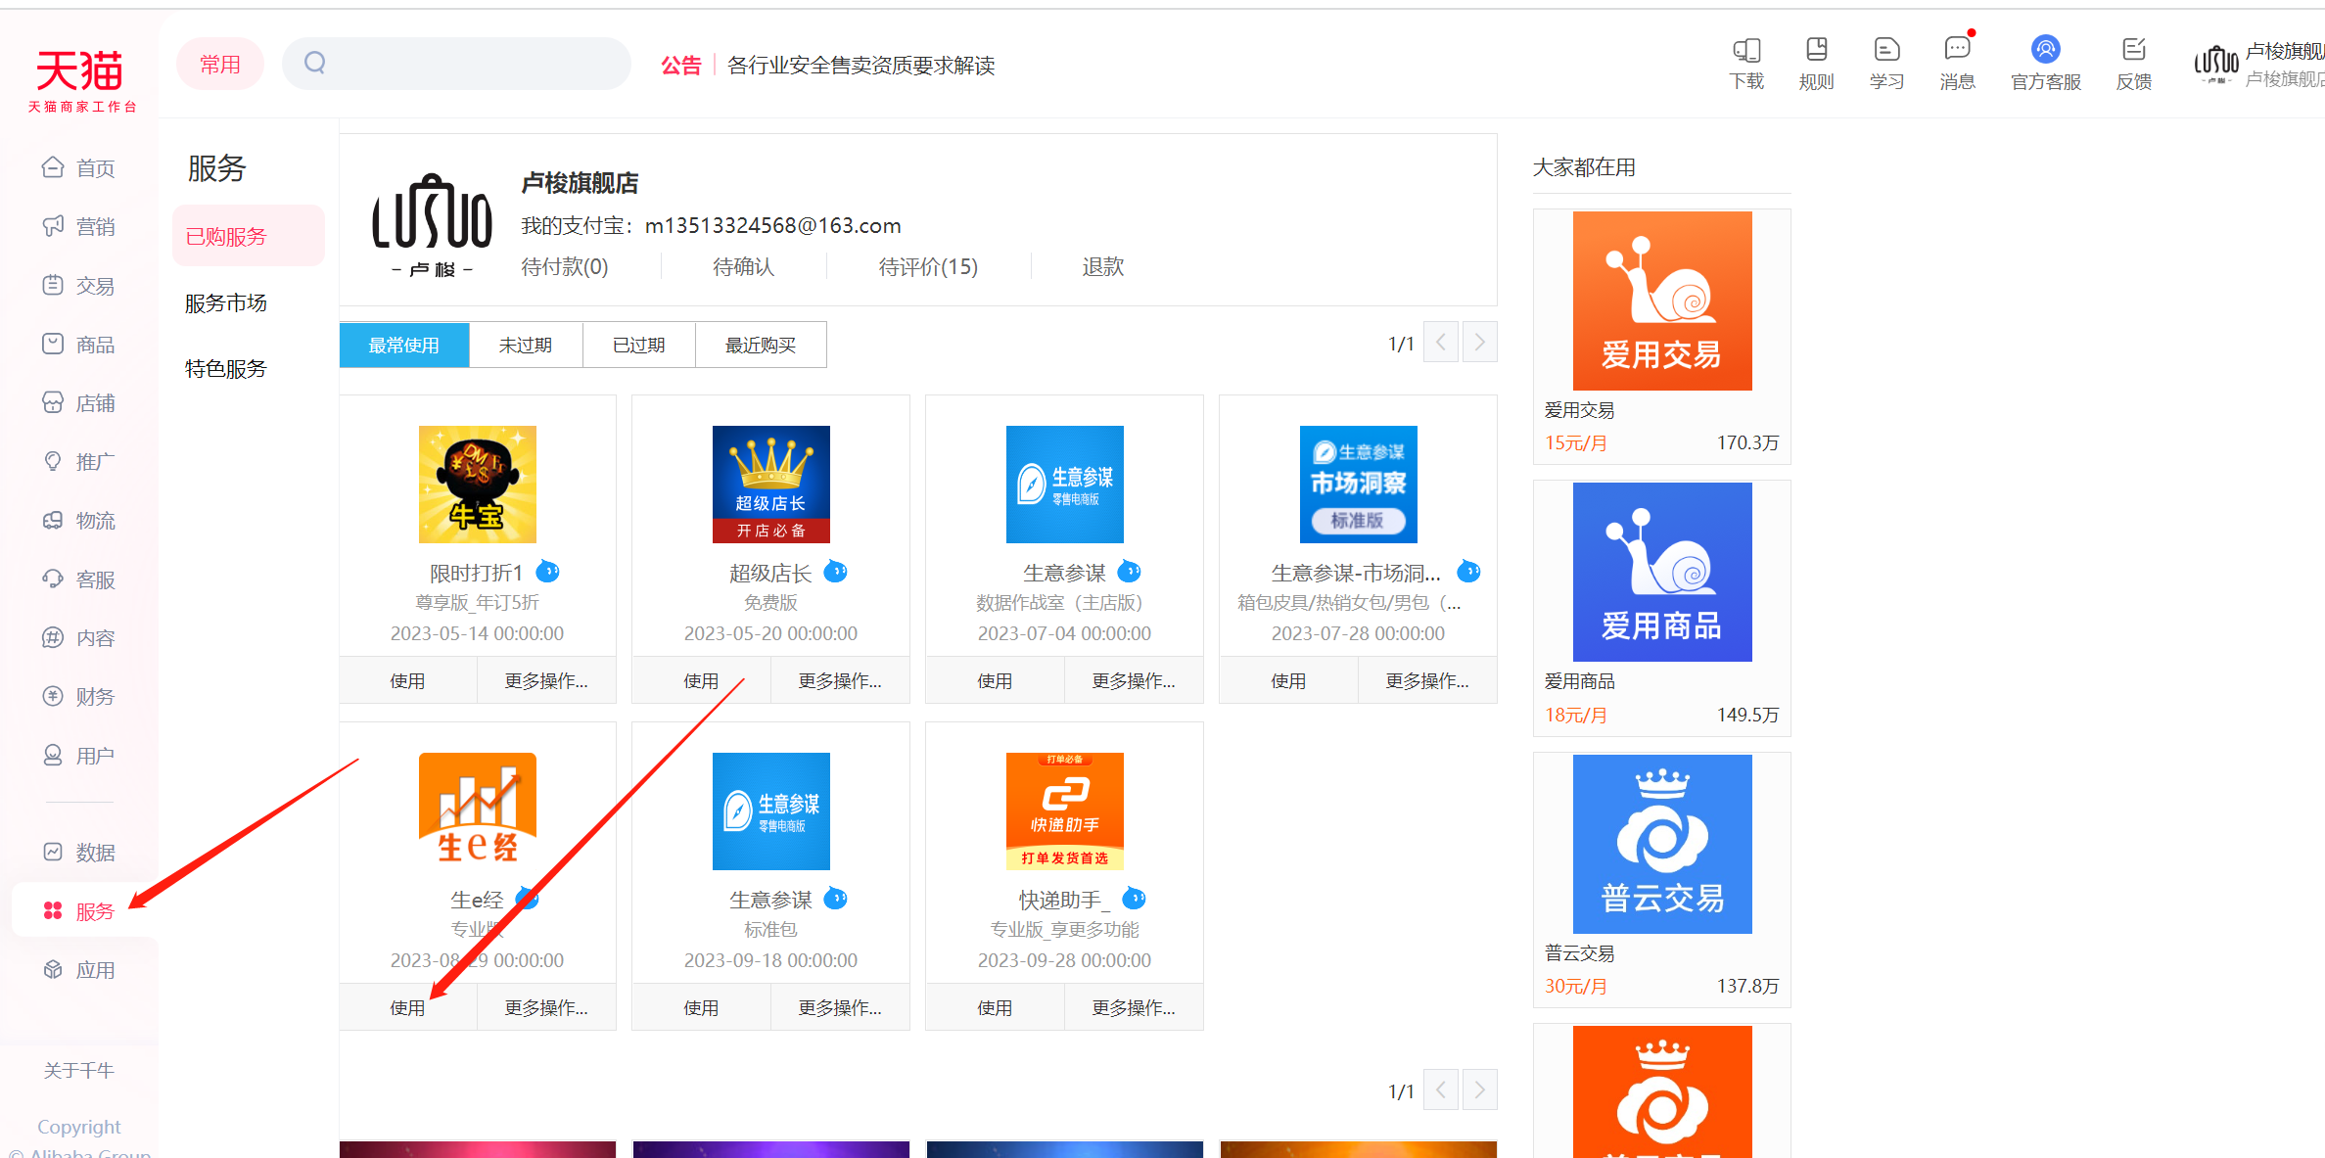The image size is (2325, 1158).
Task: Click 使用 button for 生e经
Action: (x=407, y=1007)
